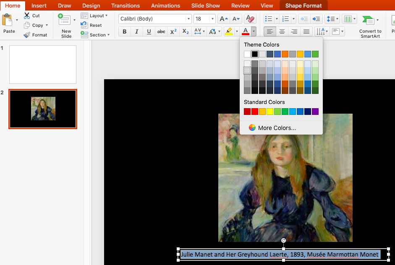
Task: Justify the text
Action: click(306, 31)
